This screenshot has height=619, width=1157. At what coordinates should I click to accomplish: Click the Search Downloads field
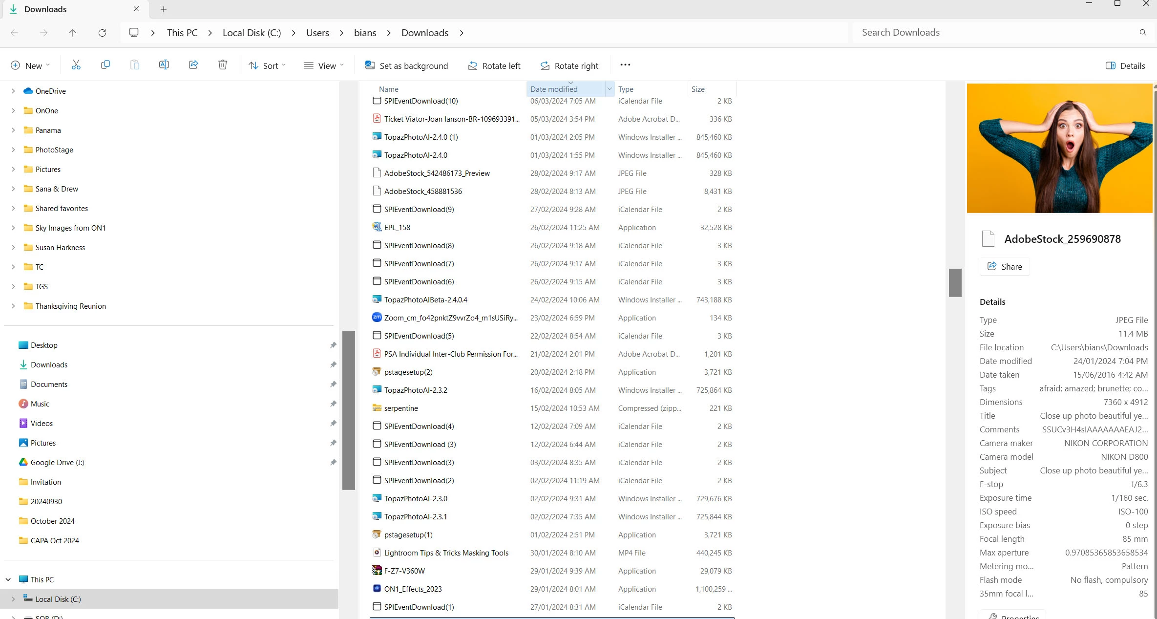[996, 33]
